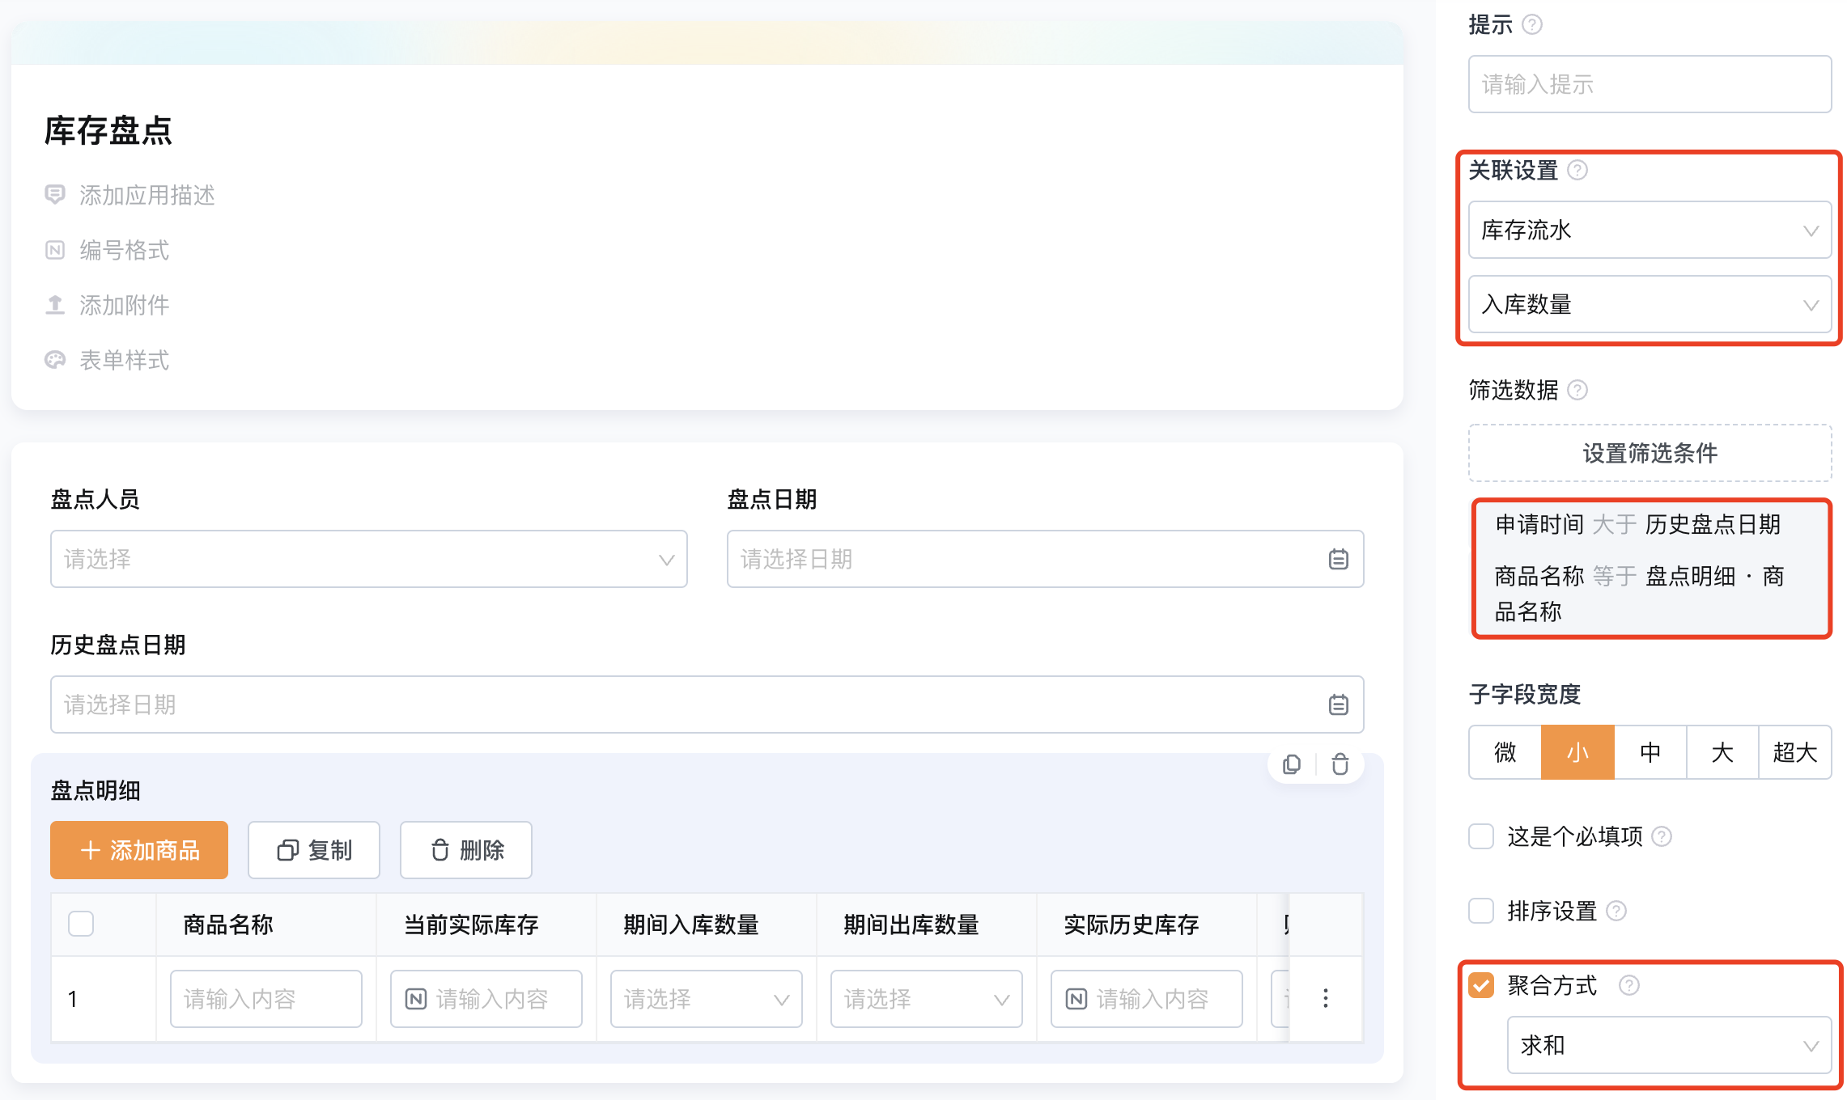
Task: Open the three-dot menu in row 1
Action: point(1326,998)
